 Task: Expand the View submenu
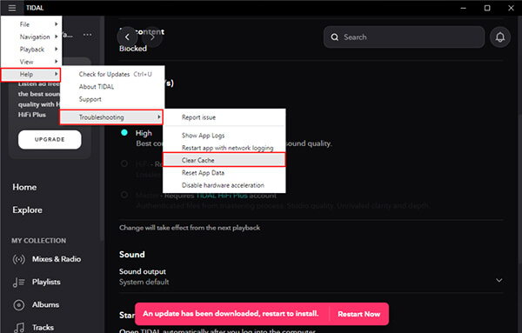pyautogui.click(x=31, y=62)
